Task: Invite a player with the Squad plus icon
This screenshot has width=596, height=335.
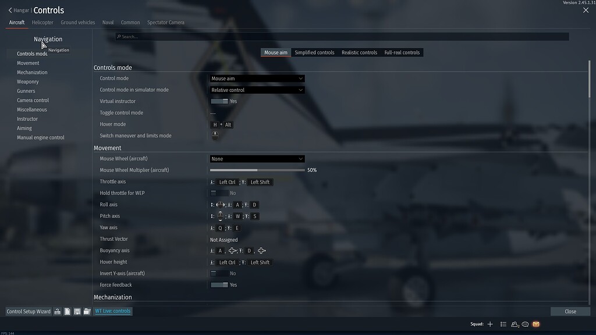Action: [x=489, y=324]
